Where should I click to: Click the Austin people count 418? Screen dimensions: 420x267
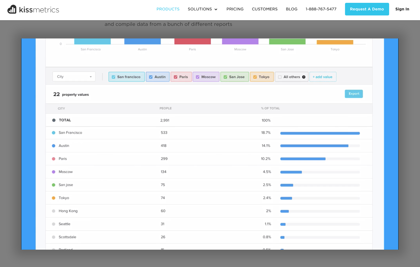coord(164,146)
